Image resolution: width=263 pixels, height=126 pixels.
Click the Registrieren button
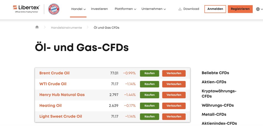click(240, 9)
